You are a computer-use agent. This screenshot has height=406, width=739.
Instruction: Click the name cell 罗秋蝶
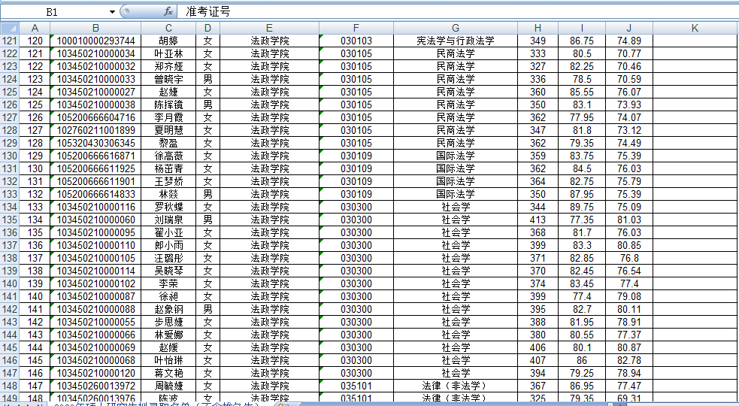pyautogui.click(x=168, y=207)
